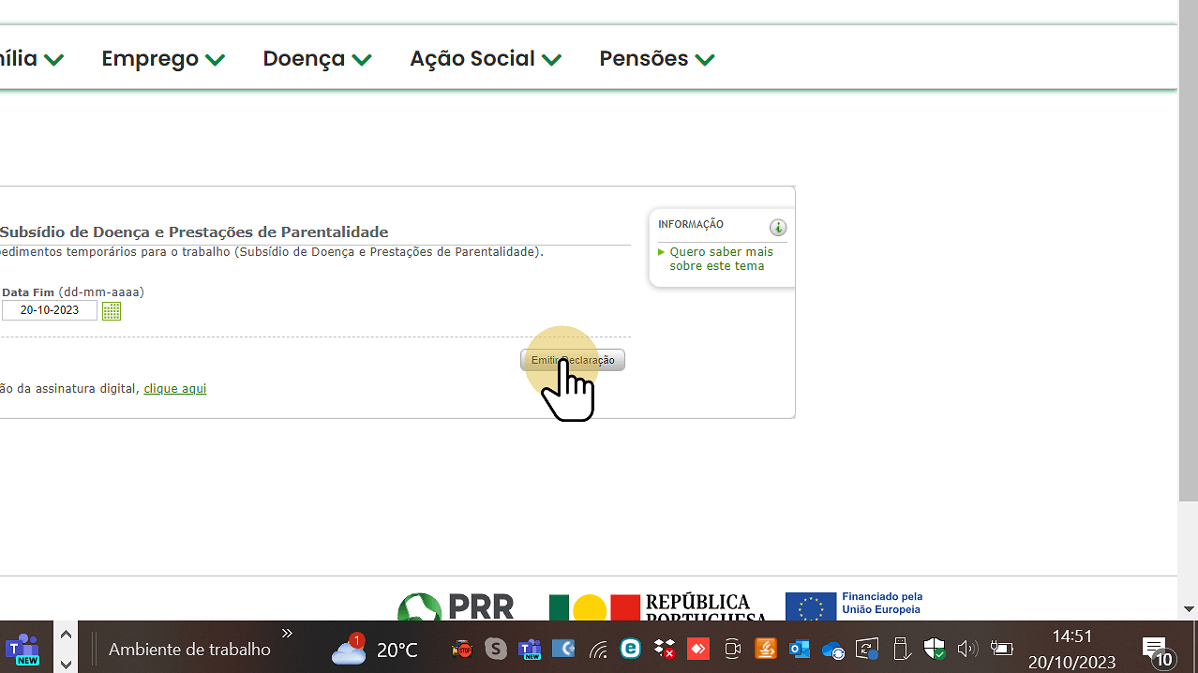Click the green information icon in Informação box
Viewport: 1198px width, 673px height.
pos(777,227)
